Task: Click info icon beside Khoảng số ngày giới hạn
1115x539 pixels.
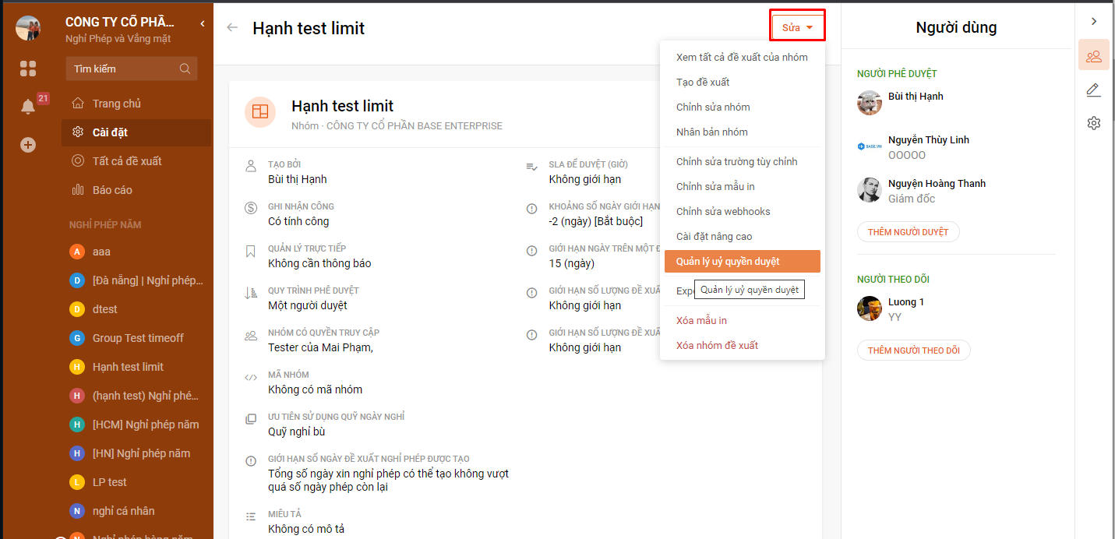Action: coord(531,209)
